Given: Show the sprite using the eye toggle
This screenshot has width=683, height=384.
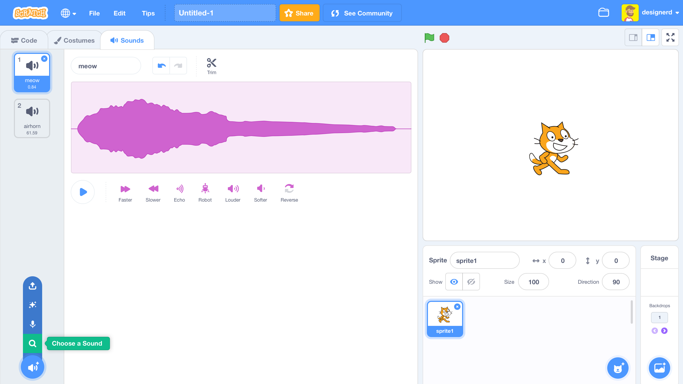Looking at the screenshot, I should pyautogui.click(x=454, y=282).
